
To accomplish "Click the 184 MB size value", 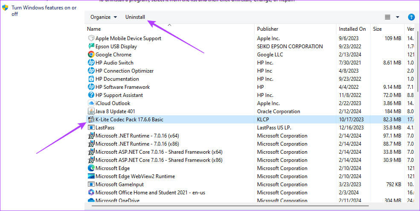I will point(393,111).
